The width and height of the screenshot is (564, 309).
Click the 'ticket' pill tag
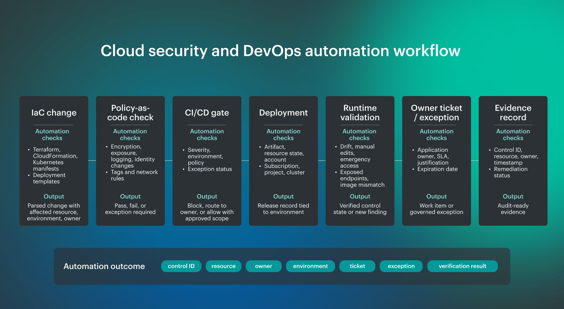(357, 266)
